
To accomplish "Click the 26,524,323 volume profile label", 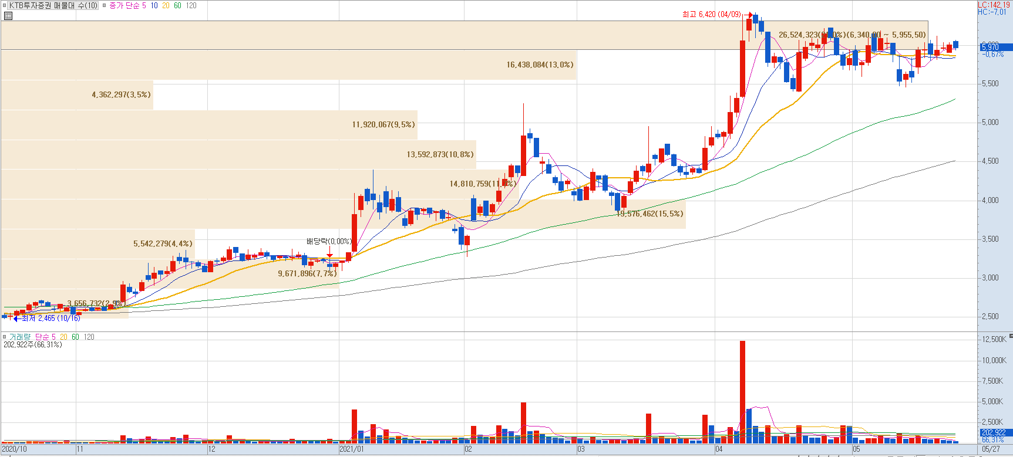I will (852, 35).
